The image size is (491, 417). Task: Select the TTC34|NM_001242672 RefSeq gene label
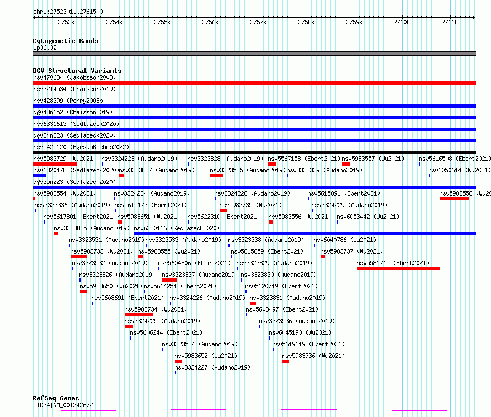pos(63,405)
